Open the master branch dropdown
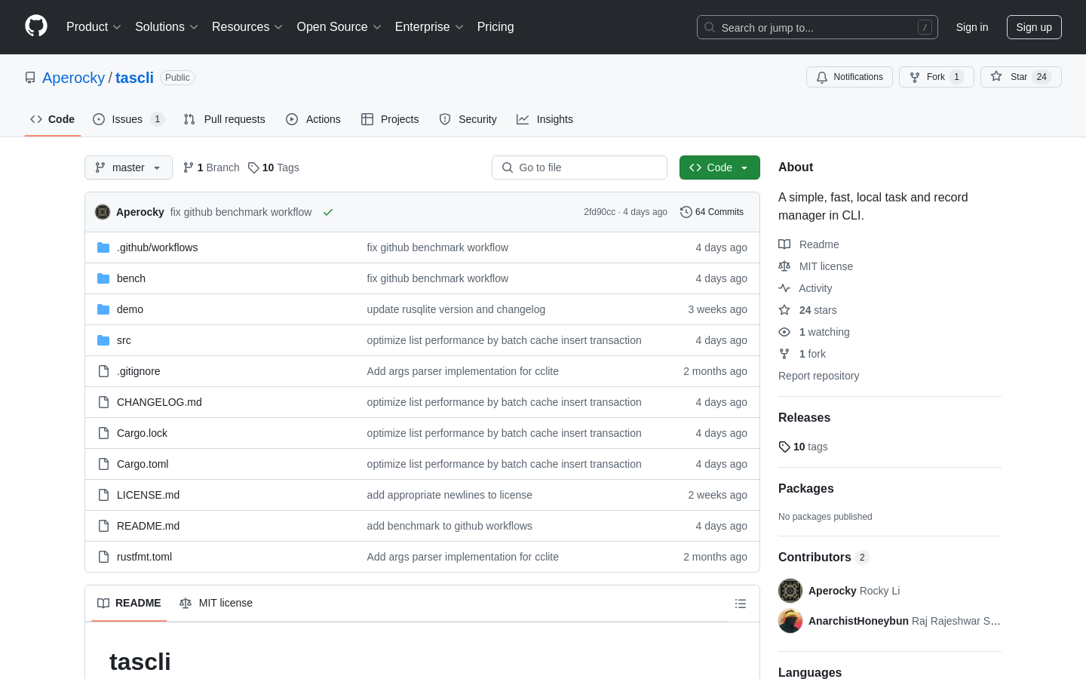This screenshot has width=1086, height=679. [128, 167]
